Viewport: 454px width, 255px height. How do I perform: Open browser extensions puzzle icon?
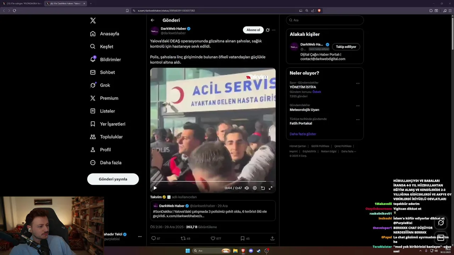431,11
